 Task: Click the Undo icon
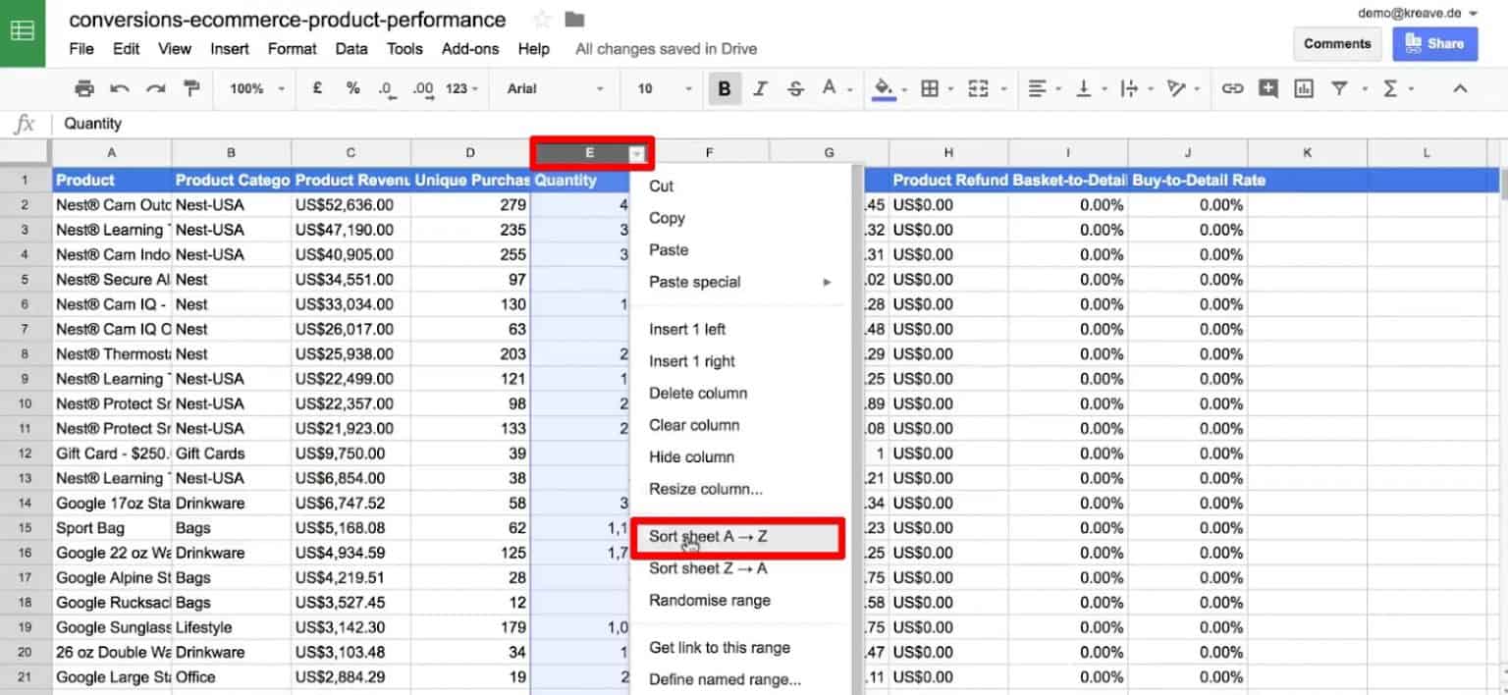click(x=120, y=88)
